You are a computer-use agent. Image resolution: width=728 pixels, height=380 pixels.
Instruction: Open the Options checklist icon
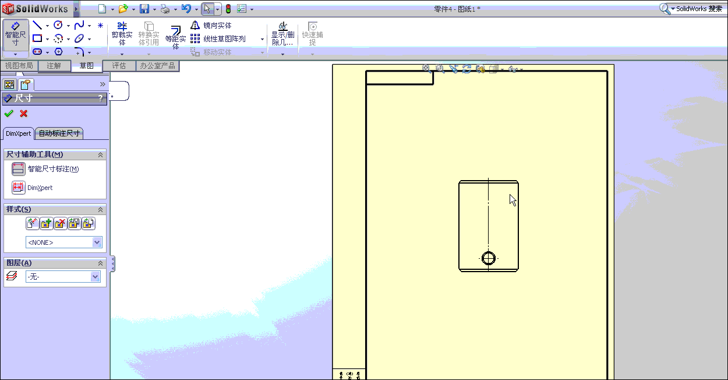pyautogui.click(x=242, y=9)
